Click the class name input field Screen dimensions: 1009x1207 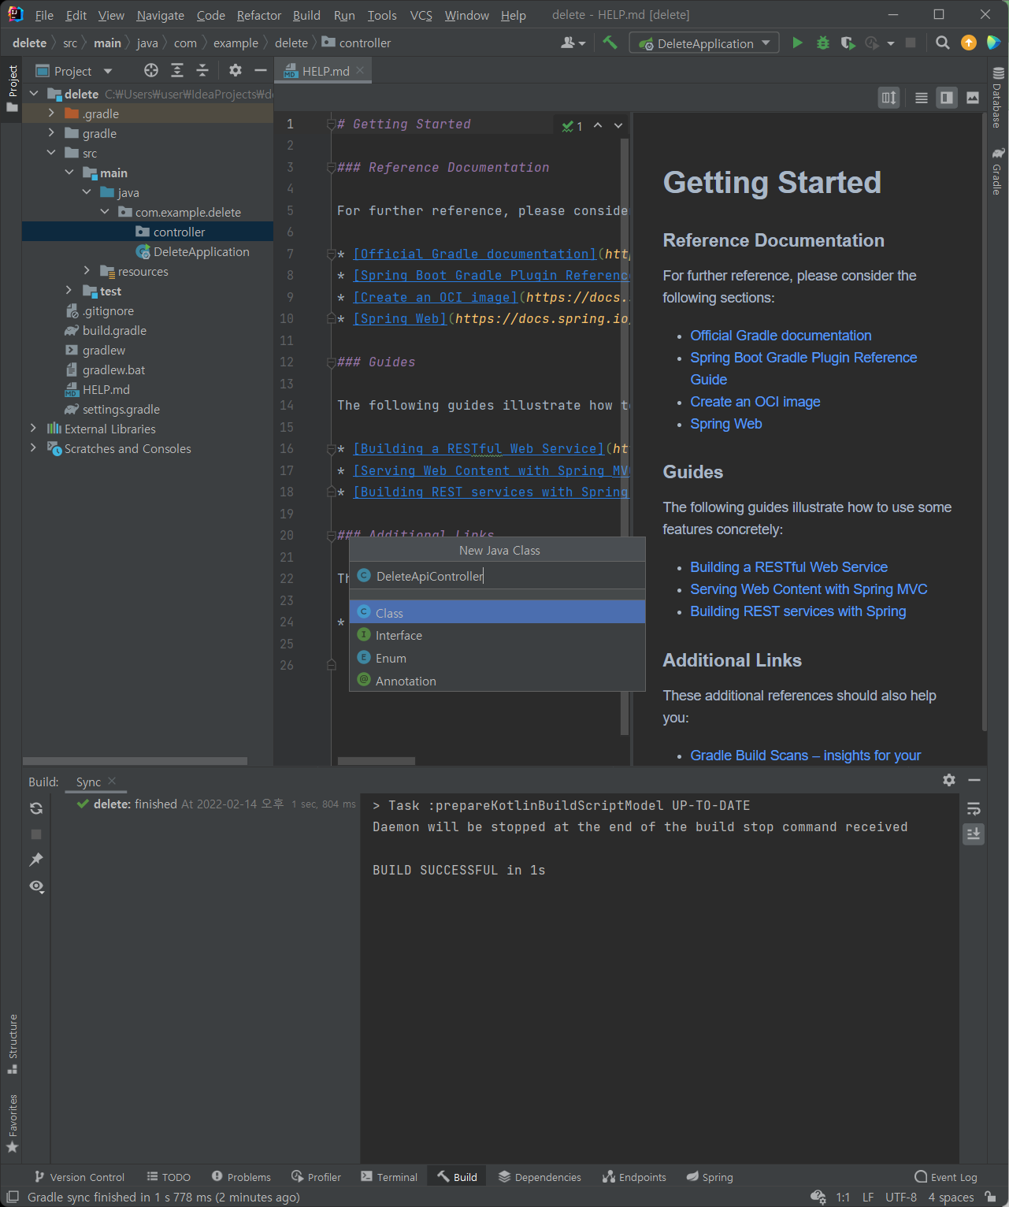[x=497, y=576]
